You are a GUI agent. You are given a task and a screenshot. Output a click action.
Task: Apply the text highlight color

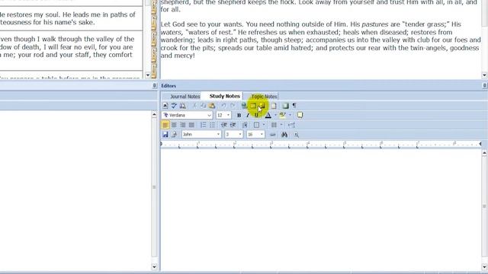282,115
